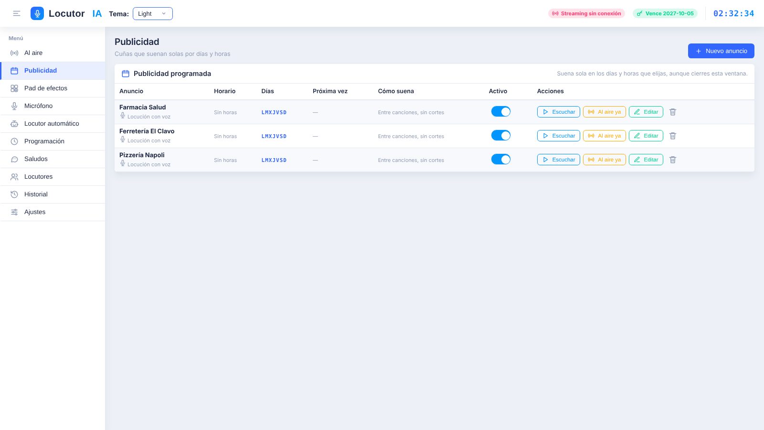Viewport: 764px width, 430px height.
Task: Click Editar for Pizzería Napoli
Action: coord(646,160)
